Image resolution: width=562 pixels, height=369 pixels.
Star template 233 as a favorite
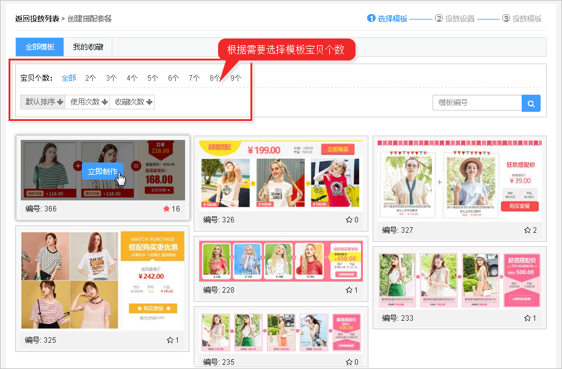click(527, 318)
